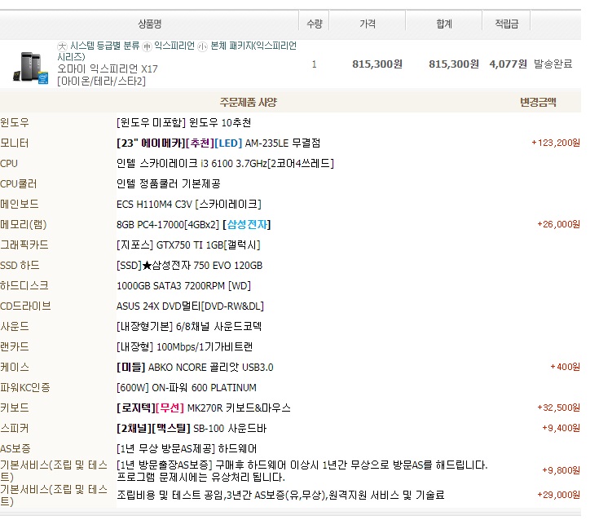Select 100Mbps/1기가비트랜 LAN card spec

(184, 347)
